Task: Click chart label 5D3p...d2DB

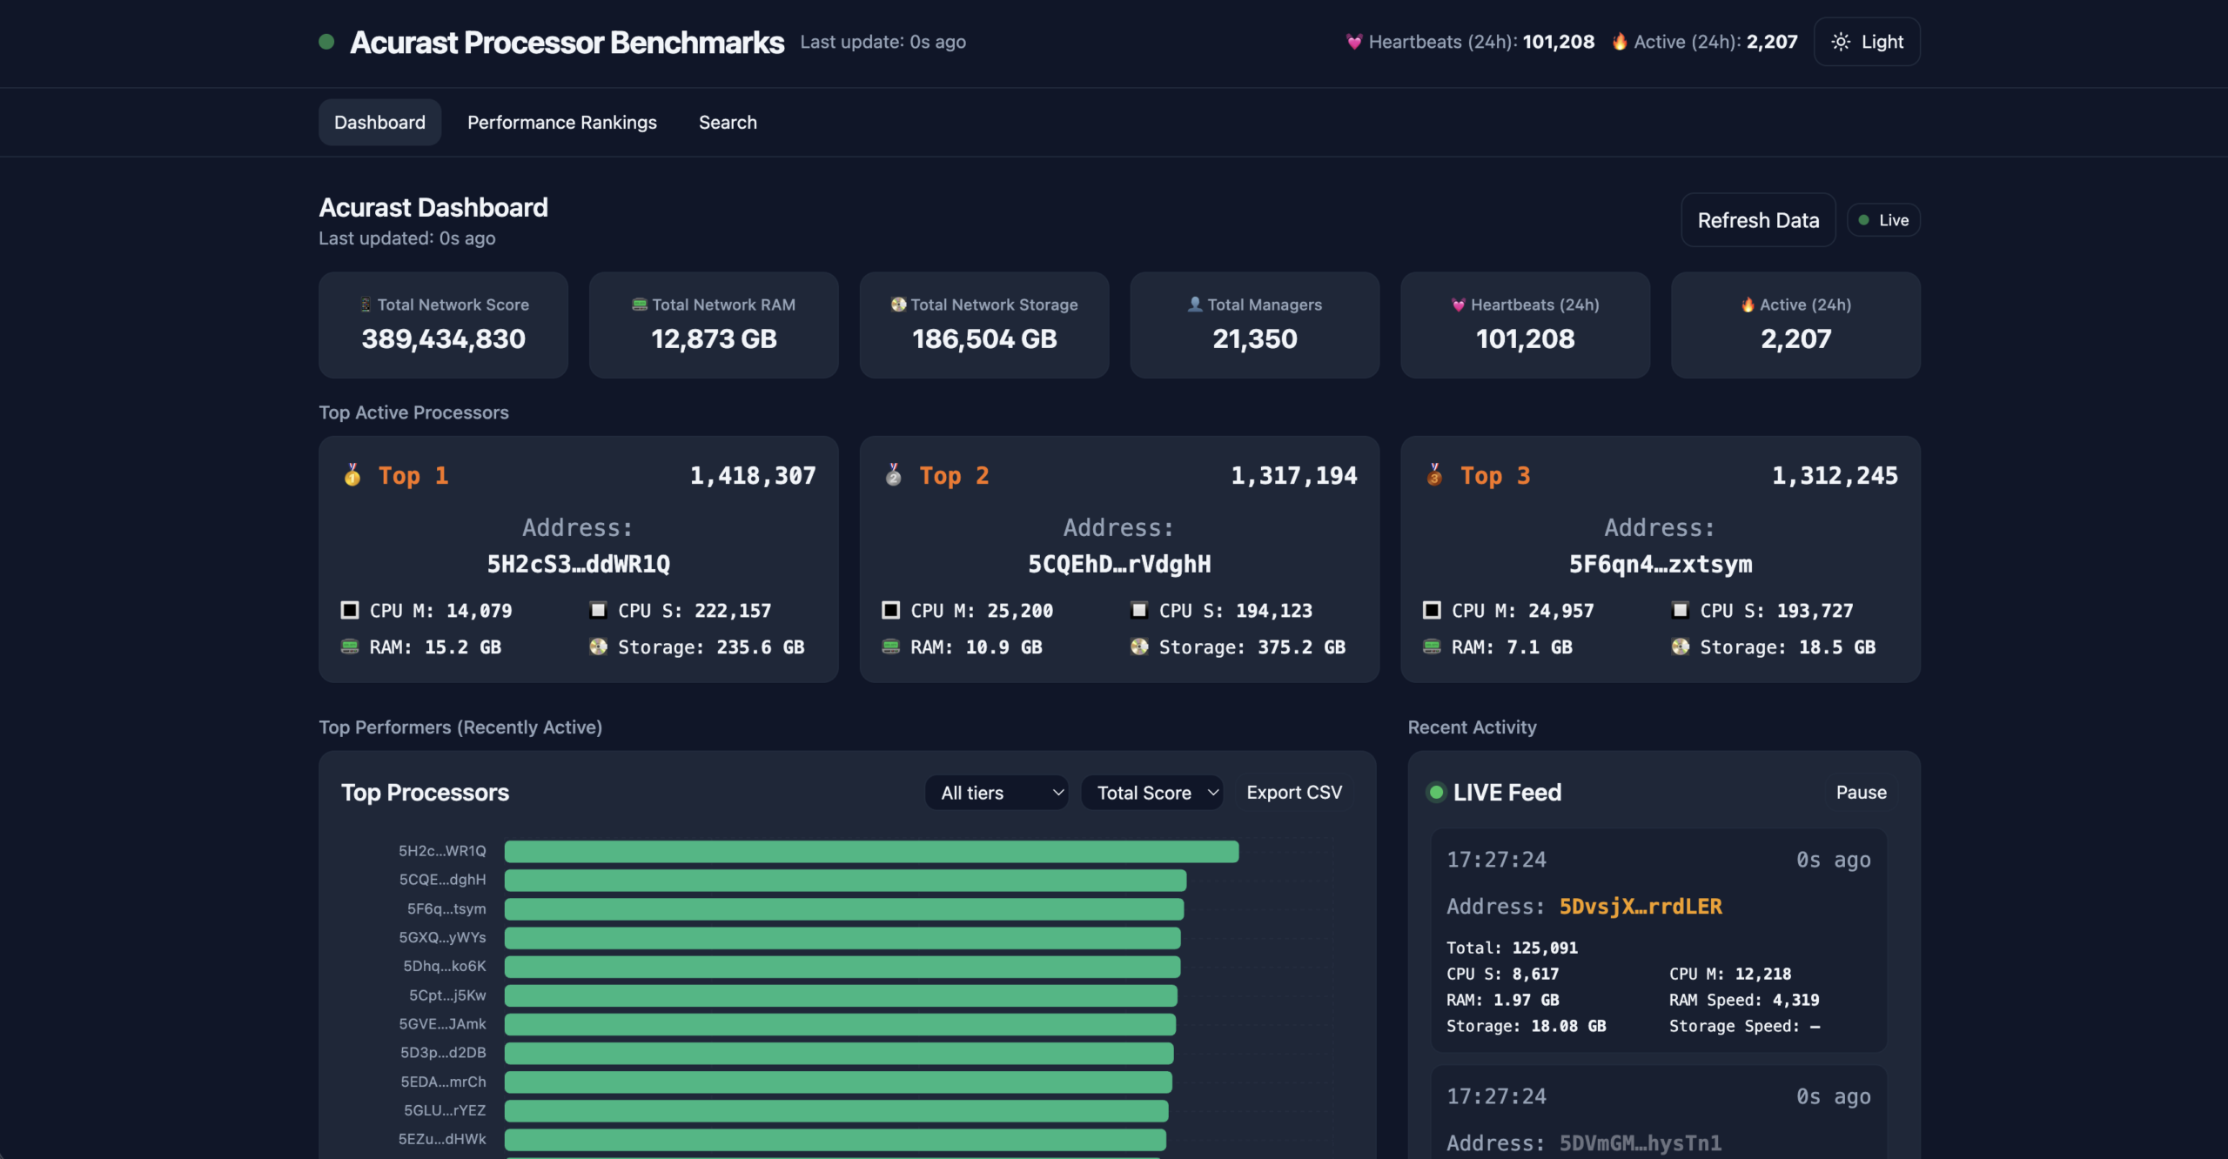Action: [443, 1052]
